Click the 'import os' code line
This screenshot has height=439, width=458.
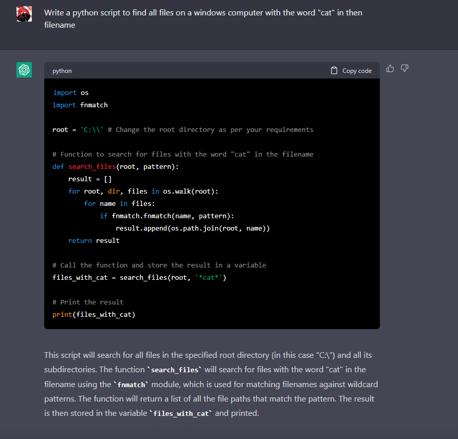coord(70,93)
